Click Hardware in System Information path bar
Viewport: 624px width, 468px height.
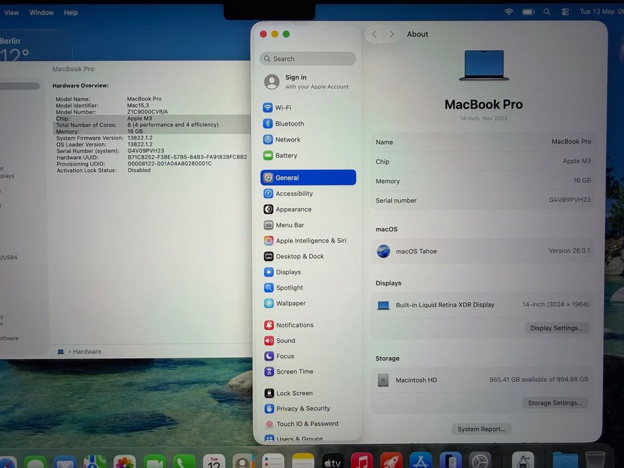[87, 352]
